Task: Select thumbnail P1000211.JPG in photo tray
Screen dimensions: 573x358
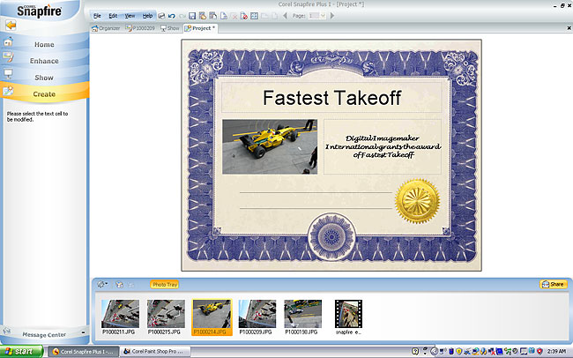Action: click(x=120, y=315)
